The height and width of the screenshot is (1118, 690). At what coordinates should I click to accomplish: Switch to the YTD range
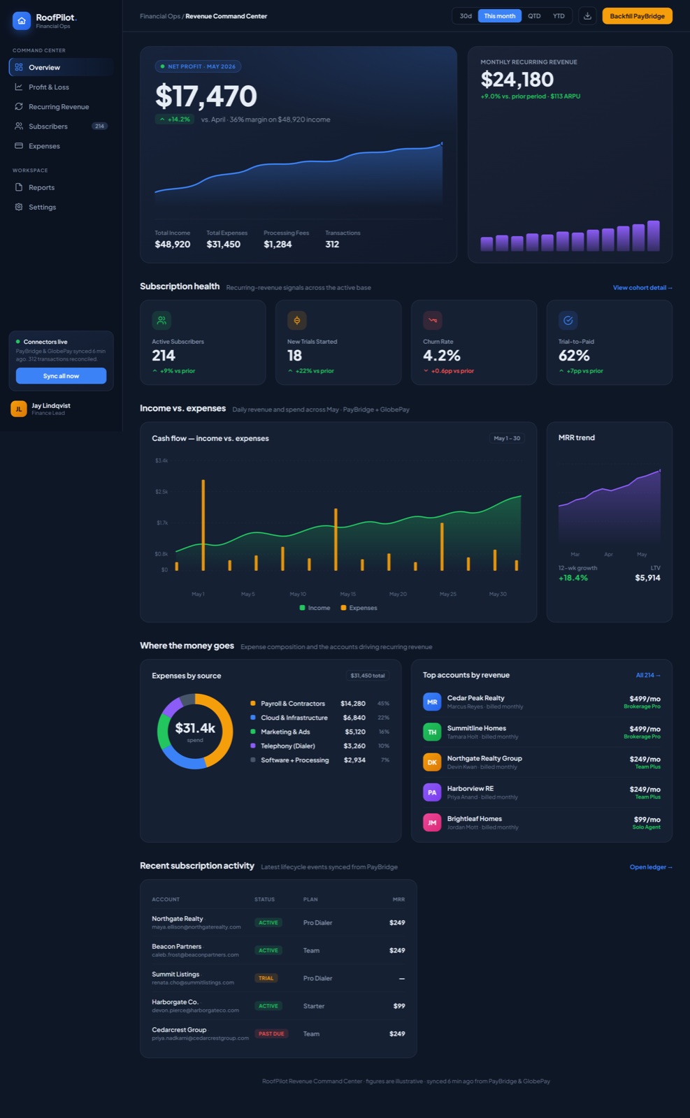coord(559,16)
